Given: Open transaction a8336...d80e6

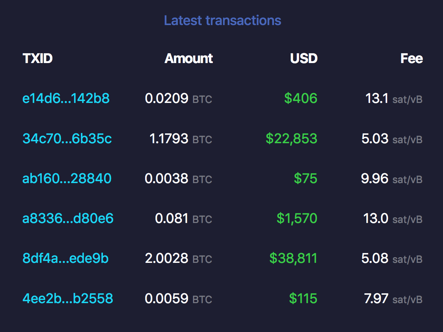Looking at the screenshot, I should (68, 218).
